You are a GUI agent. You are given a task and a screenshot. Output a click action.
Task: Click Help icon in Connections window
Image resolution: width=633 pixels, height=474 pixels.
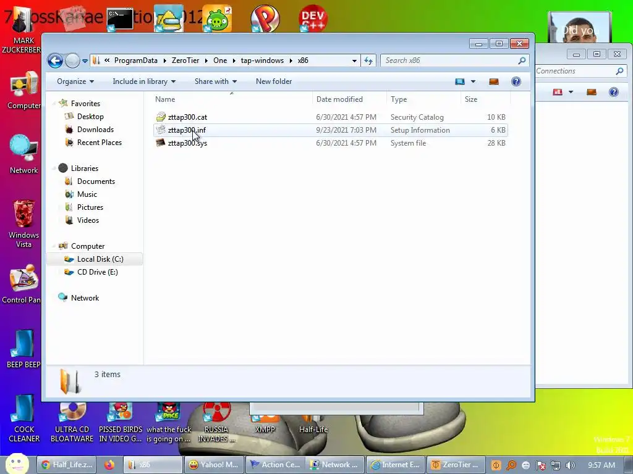(x=614, y=93)
